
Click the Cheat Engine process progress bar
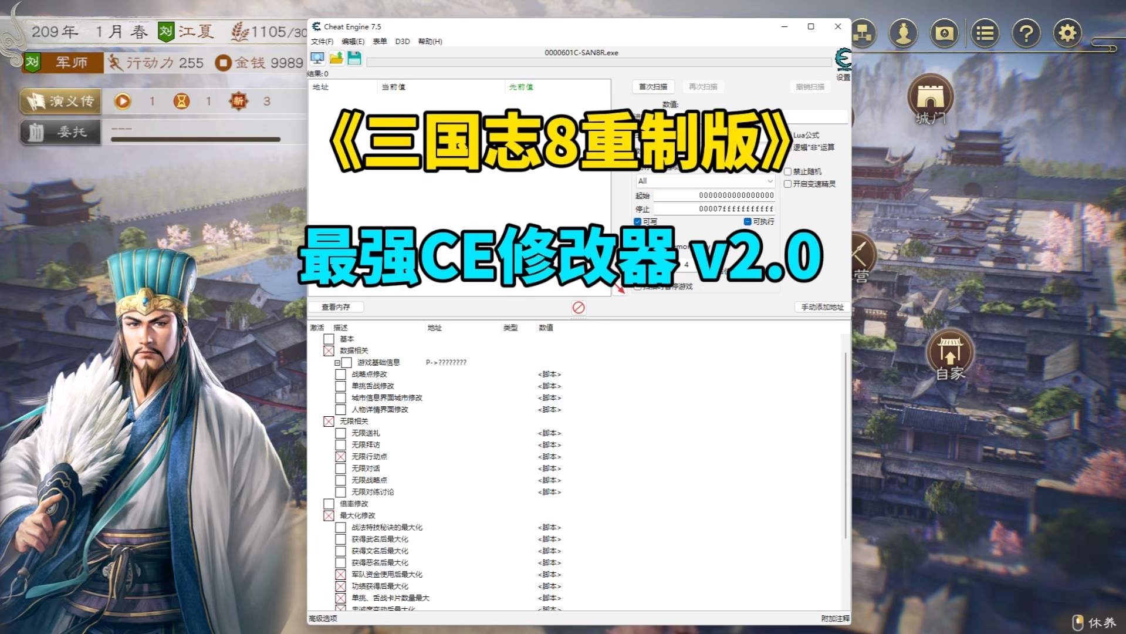(598, 62)
